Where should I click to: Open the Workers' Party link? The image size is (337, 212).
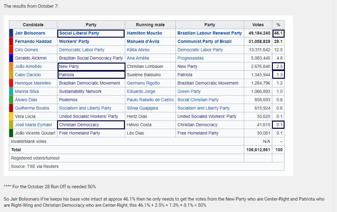coord(74,41)
